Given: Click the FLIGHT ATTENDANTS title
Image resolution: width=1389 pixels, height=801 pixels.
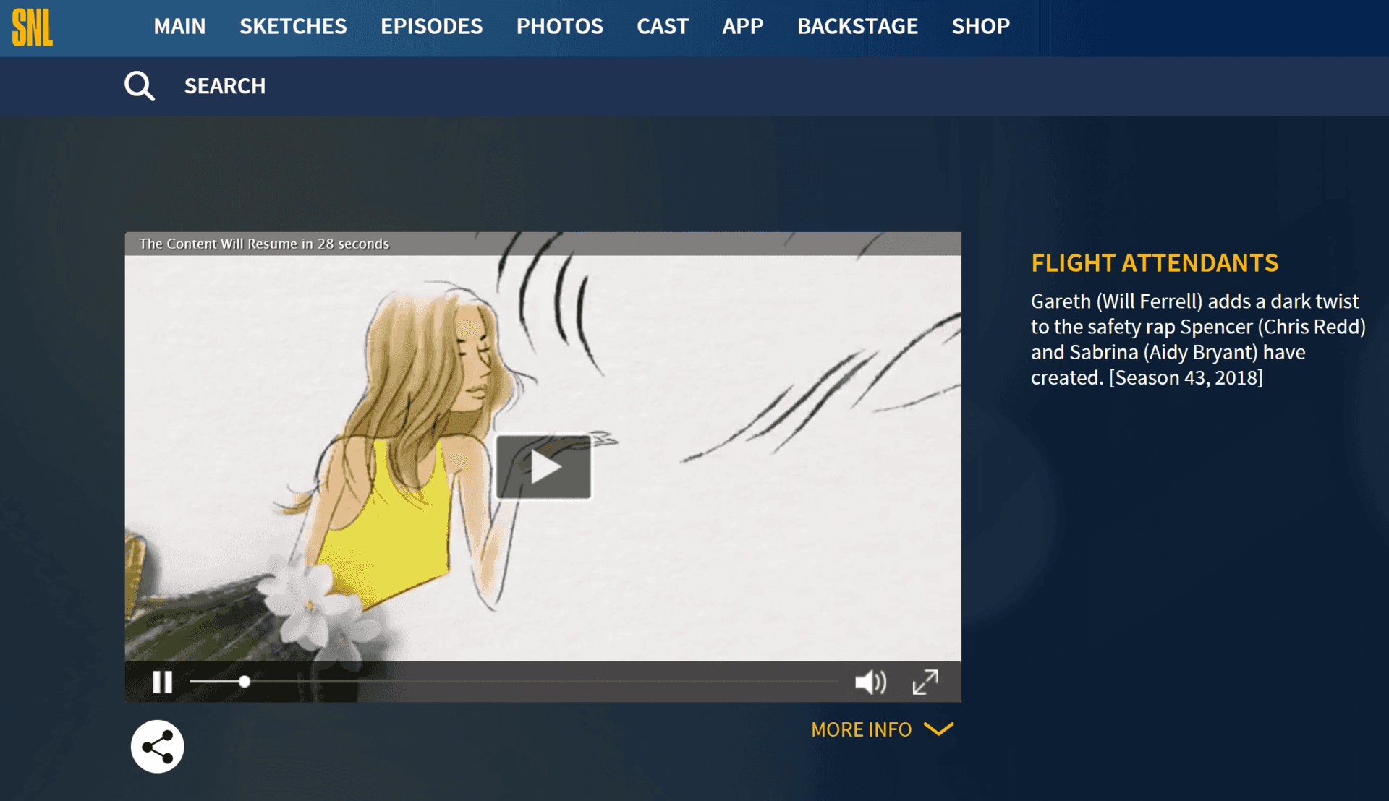Looking at the screenshot, I should (1154, 263).
